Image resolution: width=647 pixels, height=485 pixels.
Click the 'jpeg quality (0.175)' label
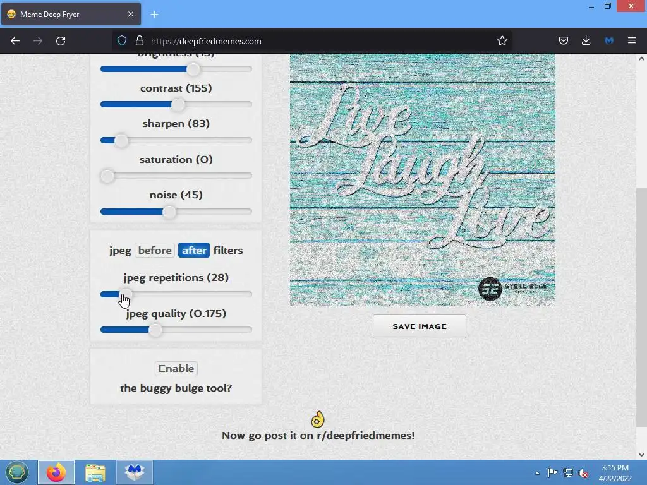click(x=176, y=313)
